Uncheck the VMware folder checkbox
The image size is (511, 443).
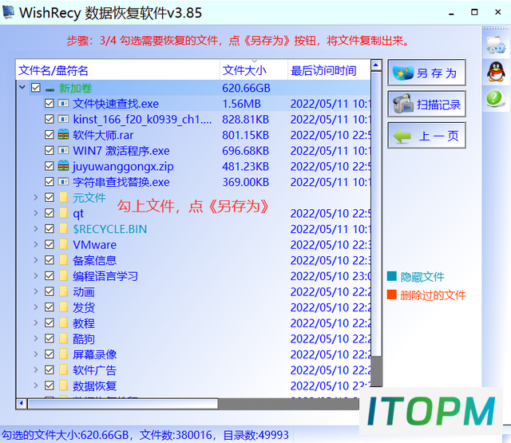pyautogui.click(x=50, y=244)
